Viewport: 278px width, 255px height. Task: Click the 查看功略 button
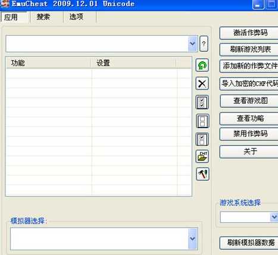(249, 119)
